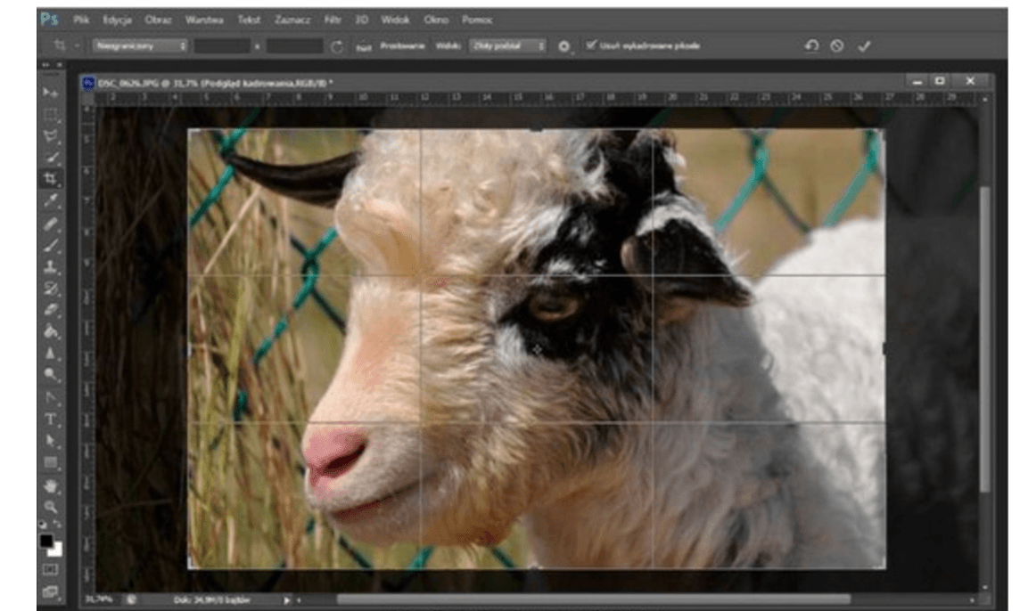Screen dimensions: 1020x611
Task: Select the Hand tool
Action: 52,485
